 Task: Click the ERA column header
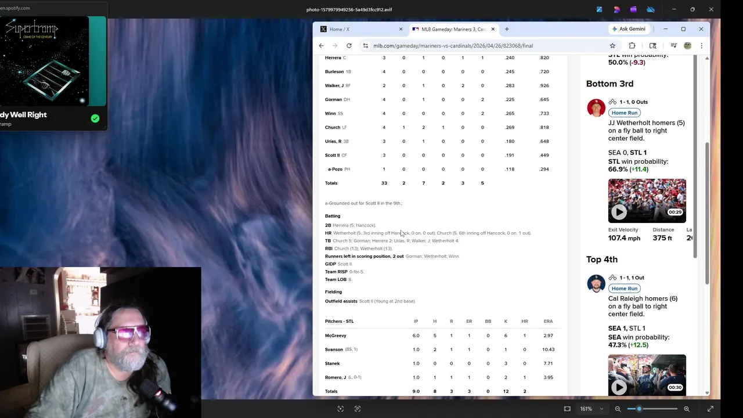click(x=548, y=321)
